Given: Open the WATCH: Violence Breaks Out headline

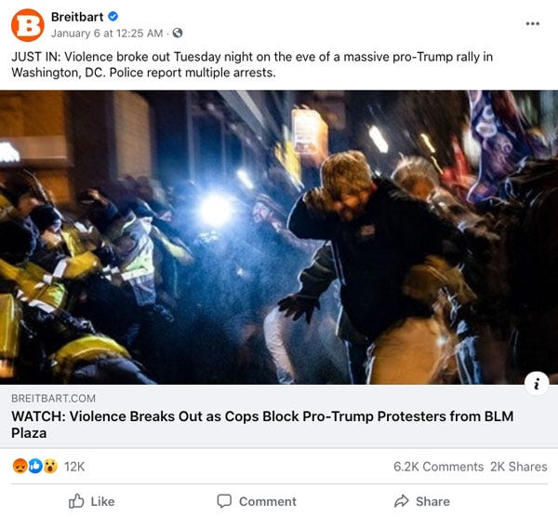Looking at the screenshot, I should 262,424.
